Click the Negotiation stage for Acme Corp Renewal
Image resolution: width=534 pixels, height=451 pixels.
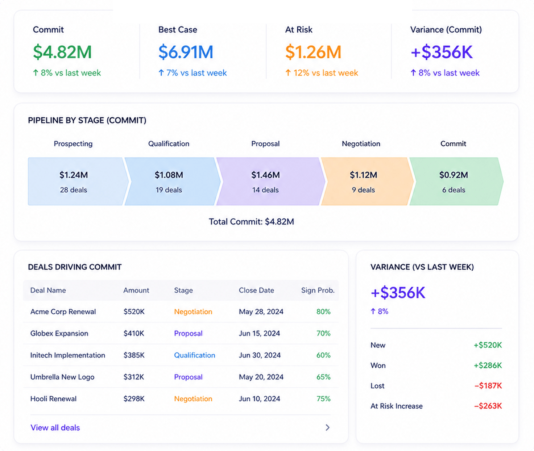pos(193,312)
